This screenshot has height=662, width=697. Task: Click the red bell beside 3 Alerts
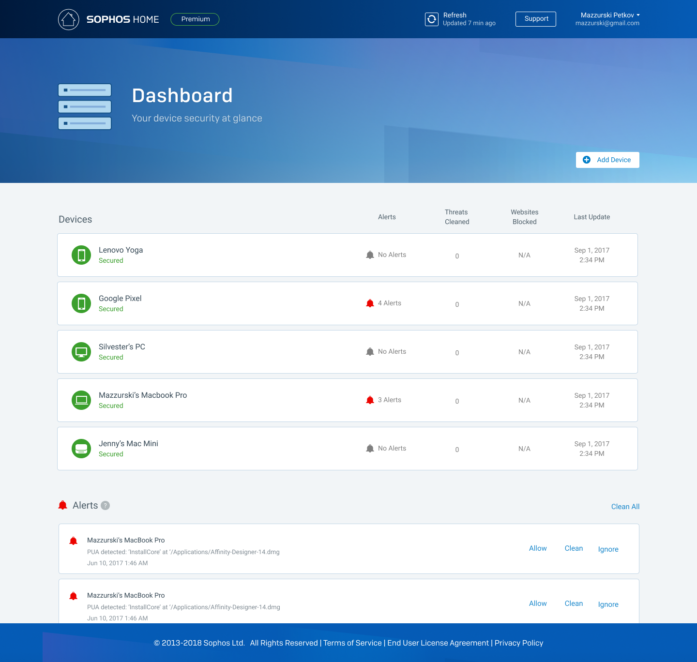[x=370, y=400]
